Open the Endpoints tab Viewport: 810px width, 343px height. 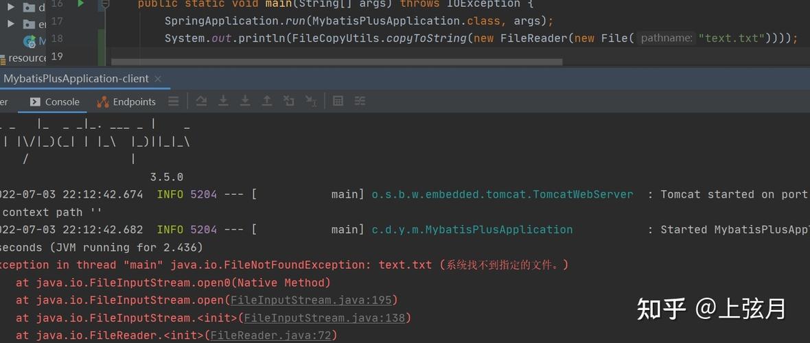[x=127, y=102]
